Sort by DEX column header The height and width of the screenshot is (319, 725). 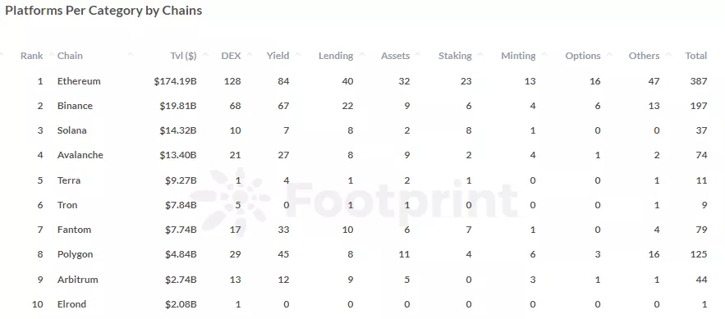point(231,56)
